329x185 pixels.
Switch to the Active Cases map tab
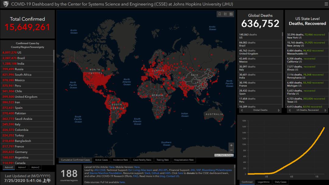point(101,160)
